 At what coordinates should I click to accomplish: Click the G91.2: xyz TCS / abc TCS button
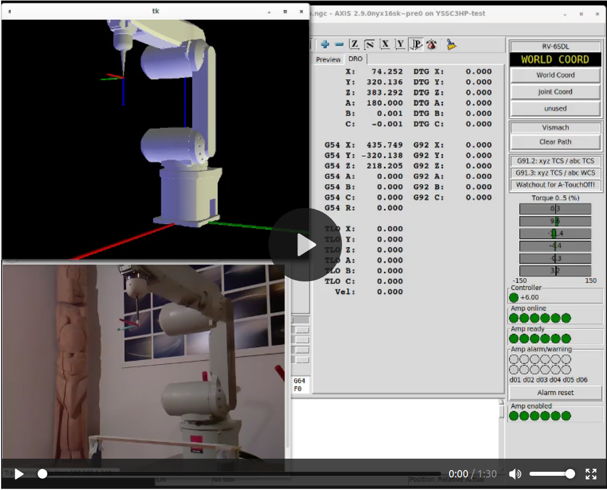click(x=555, y=161)
